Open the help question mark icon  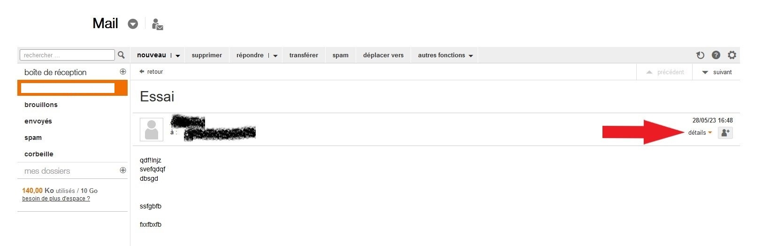(x=716, y=55)
